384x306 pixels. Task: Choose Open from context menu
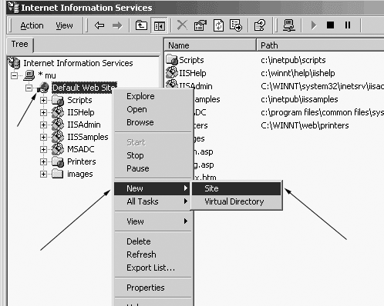[x=153, y=109]
